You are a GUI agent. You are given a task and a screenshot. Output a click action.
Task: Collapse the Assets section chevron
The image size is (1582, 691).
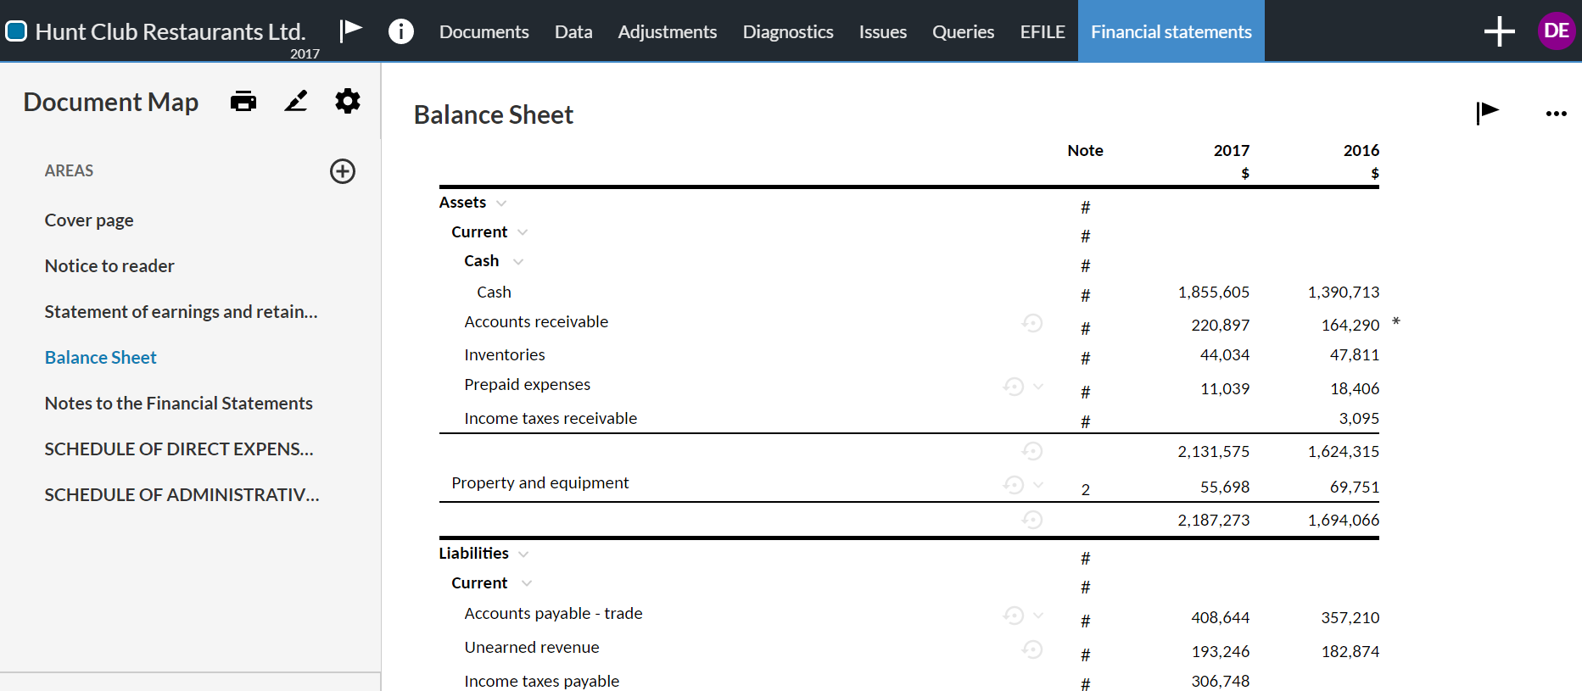click(x=501, y=203)
